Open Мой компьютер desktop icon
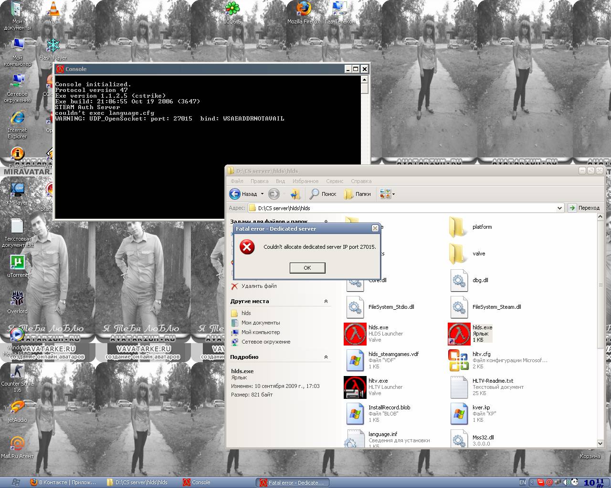The image size is (611, 488). point(18,52)
